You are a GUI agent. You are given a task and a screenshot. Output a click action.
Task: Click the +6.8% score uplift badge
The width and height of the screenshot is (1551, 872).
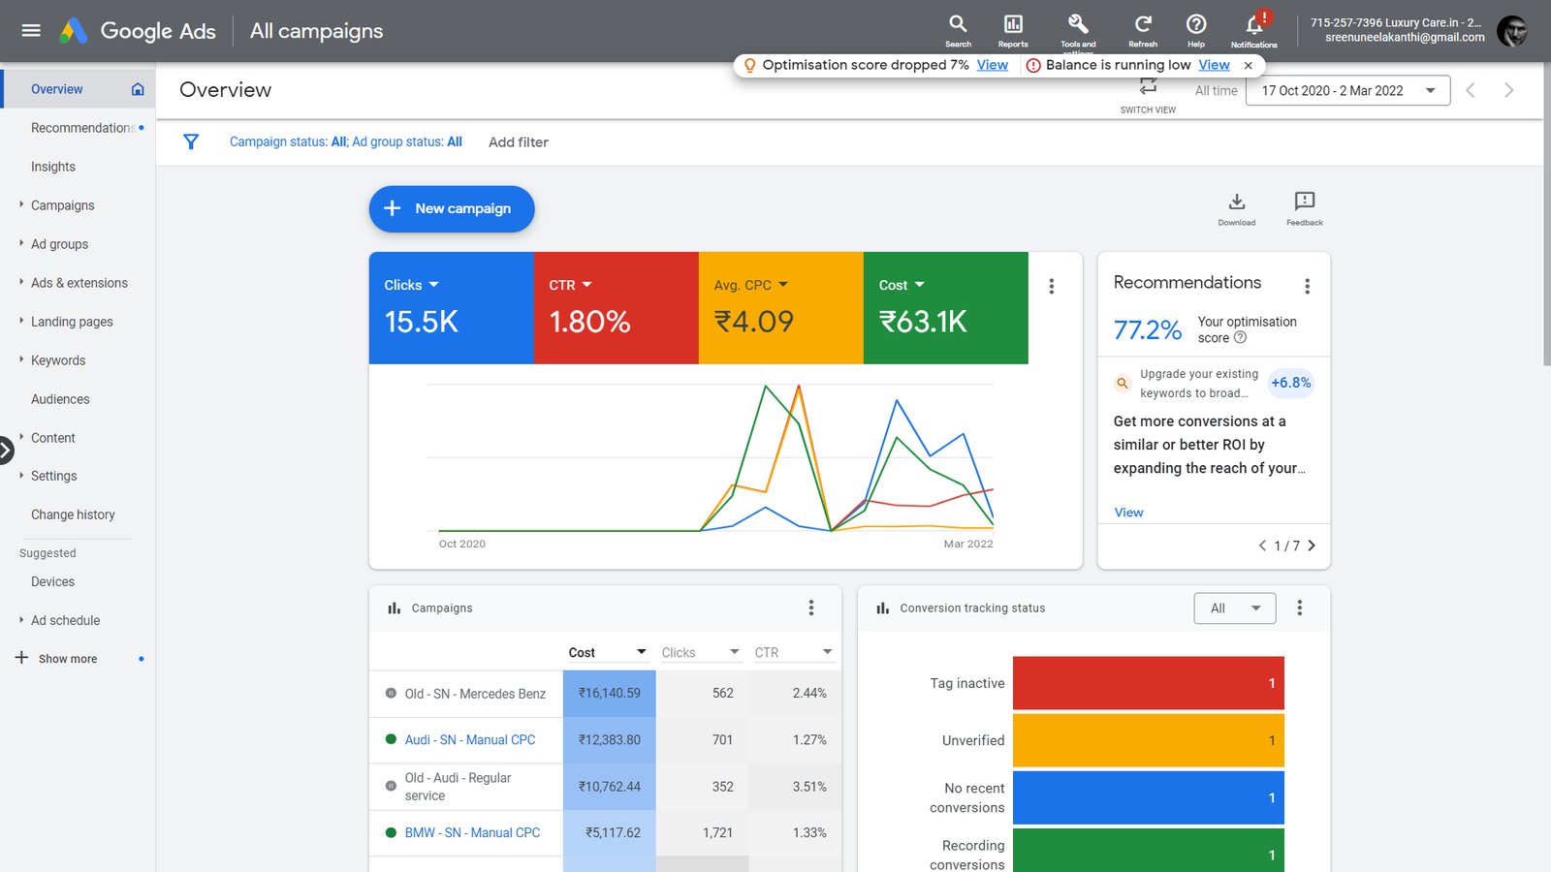click(x=1290, y=383)
